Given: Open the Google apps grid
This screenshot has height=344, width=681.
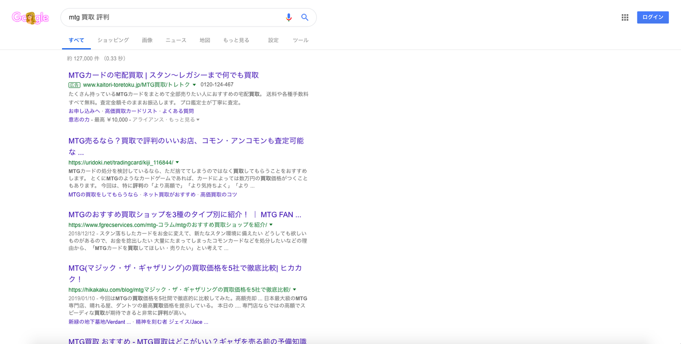Looking at the screenshot, I should tap(625, 17).
